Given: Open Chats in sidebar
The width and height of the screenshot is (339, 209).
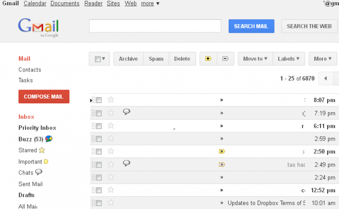Looking at the screenshot, I should (26, 173).
